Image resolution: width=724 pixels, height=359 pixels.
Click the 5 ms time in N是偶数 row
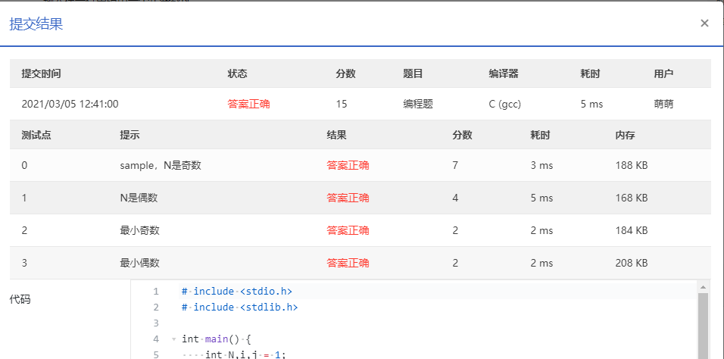coord(541,198)
